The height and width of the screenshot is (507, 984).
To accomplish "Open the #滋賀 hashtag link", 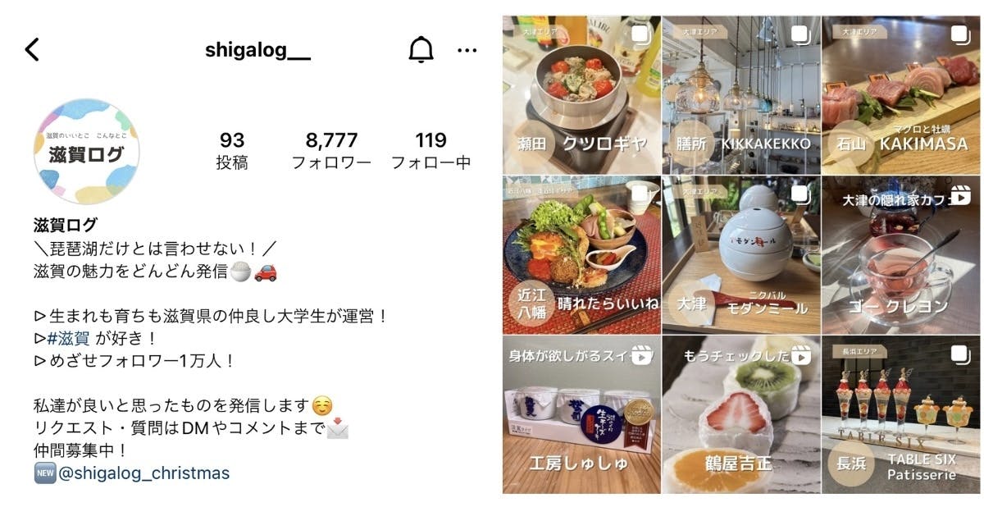I will click(x=67, y=338).
